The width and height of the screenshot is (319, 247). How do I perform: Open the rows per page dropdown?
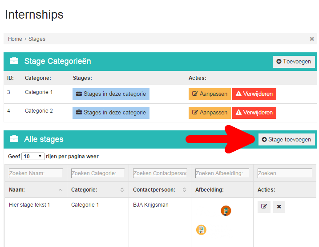[33, 157]
